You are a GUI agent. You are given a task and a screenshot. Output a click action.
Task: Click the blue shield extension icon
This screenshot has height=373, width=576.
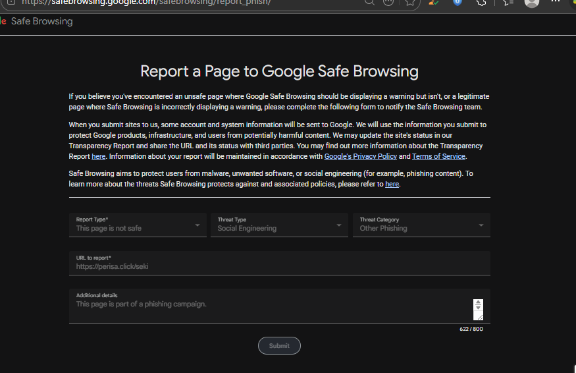coord(457,2)
